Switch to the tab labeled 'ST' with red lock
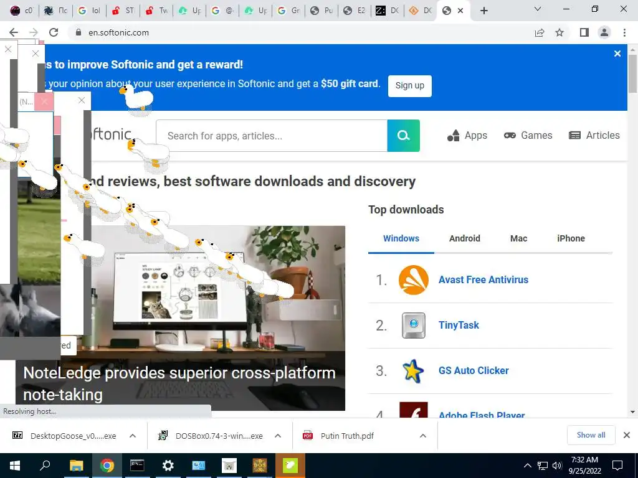 click(123, 11)
